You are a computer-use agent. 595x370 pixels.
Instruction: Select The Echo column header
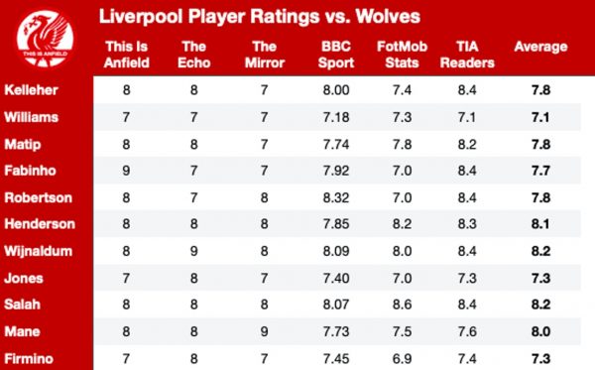[194, 55]
